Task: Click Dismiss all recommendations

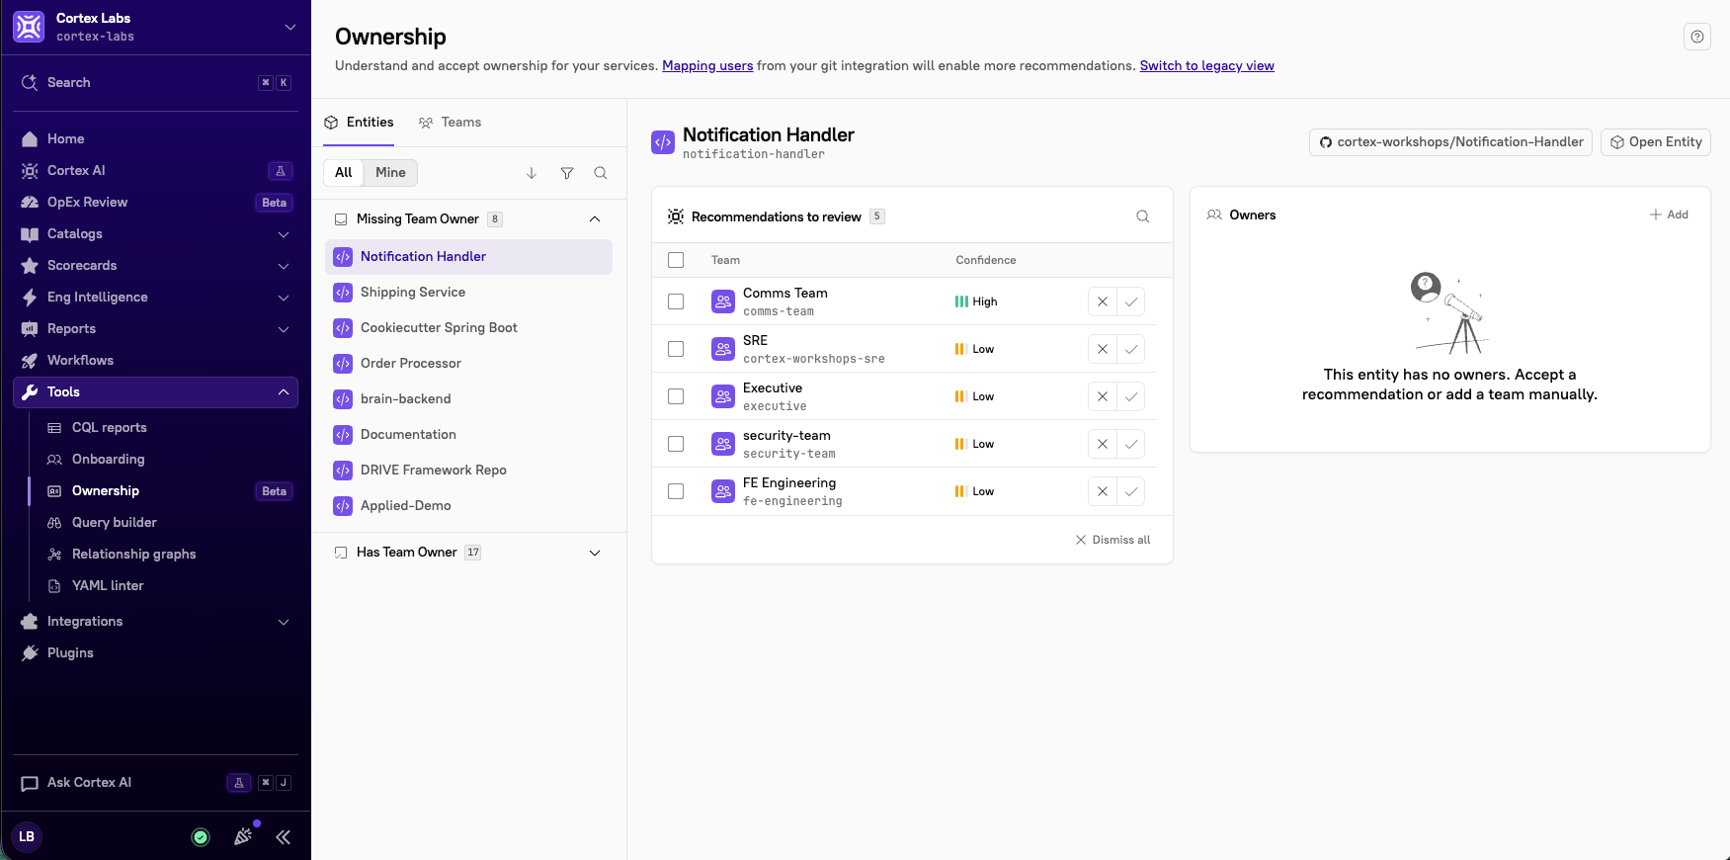Action: (x=1112, y=540)
